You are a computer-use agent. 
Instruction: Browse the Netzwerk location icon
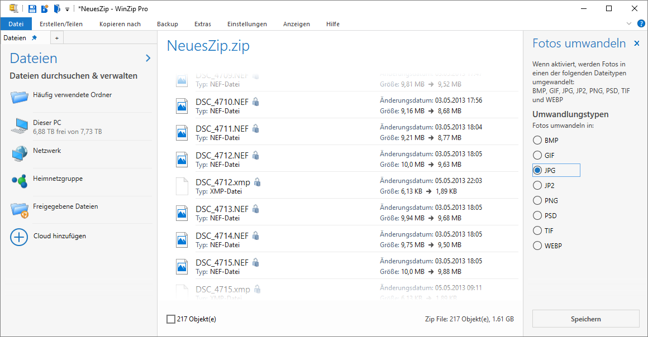20,153
